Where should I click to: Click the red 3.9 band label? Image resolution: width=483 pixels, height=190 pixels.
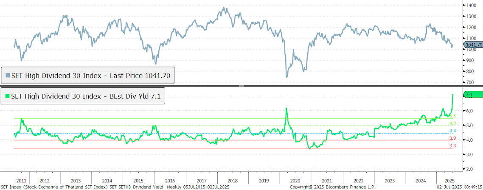452,139
